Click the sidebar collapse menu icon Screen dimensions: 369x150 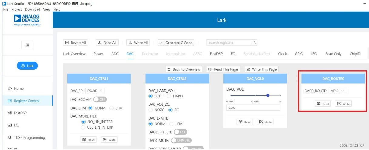[27, 45]
